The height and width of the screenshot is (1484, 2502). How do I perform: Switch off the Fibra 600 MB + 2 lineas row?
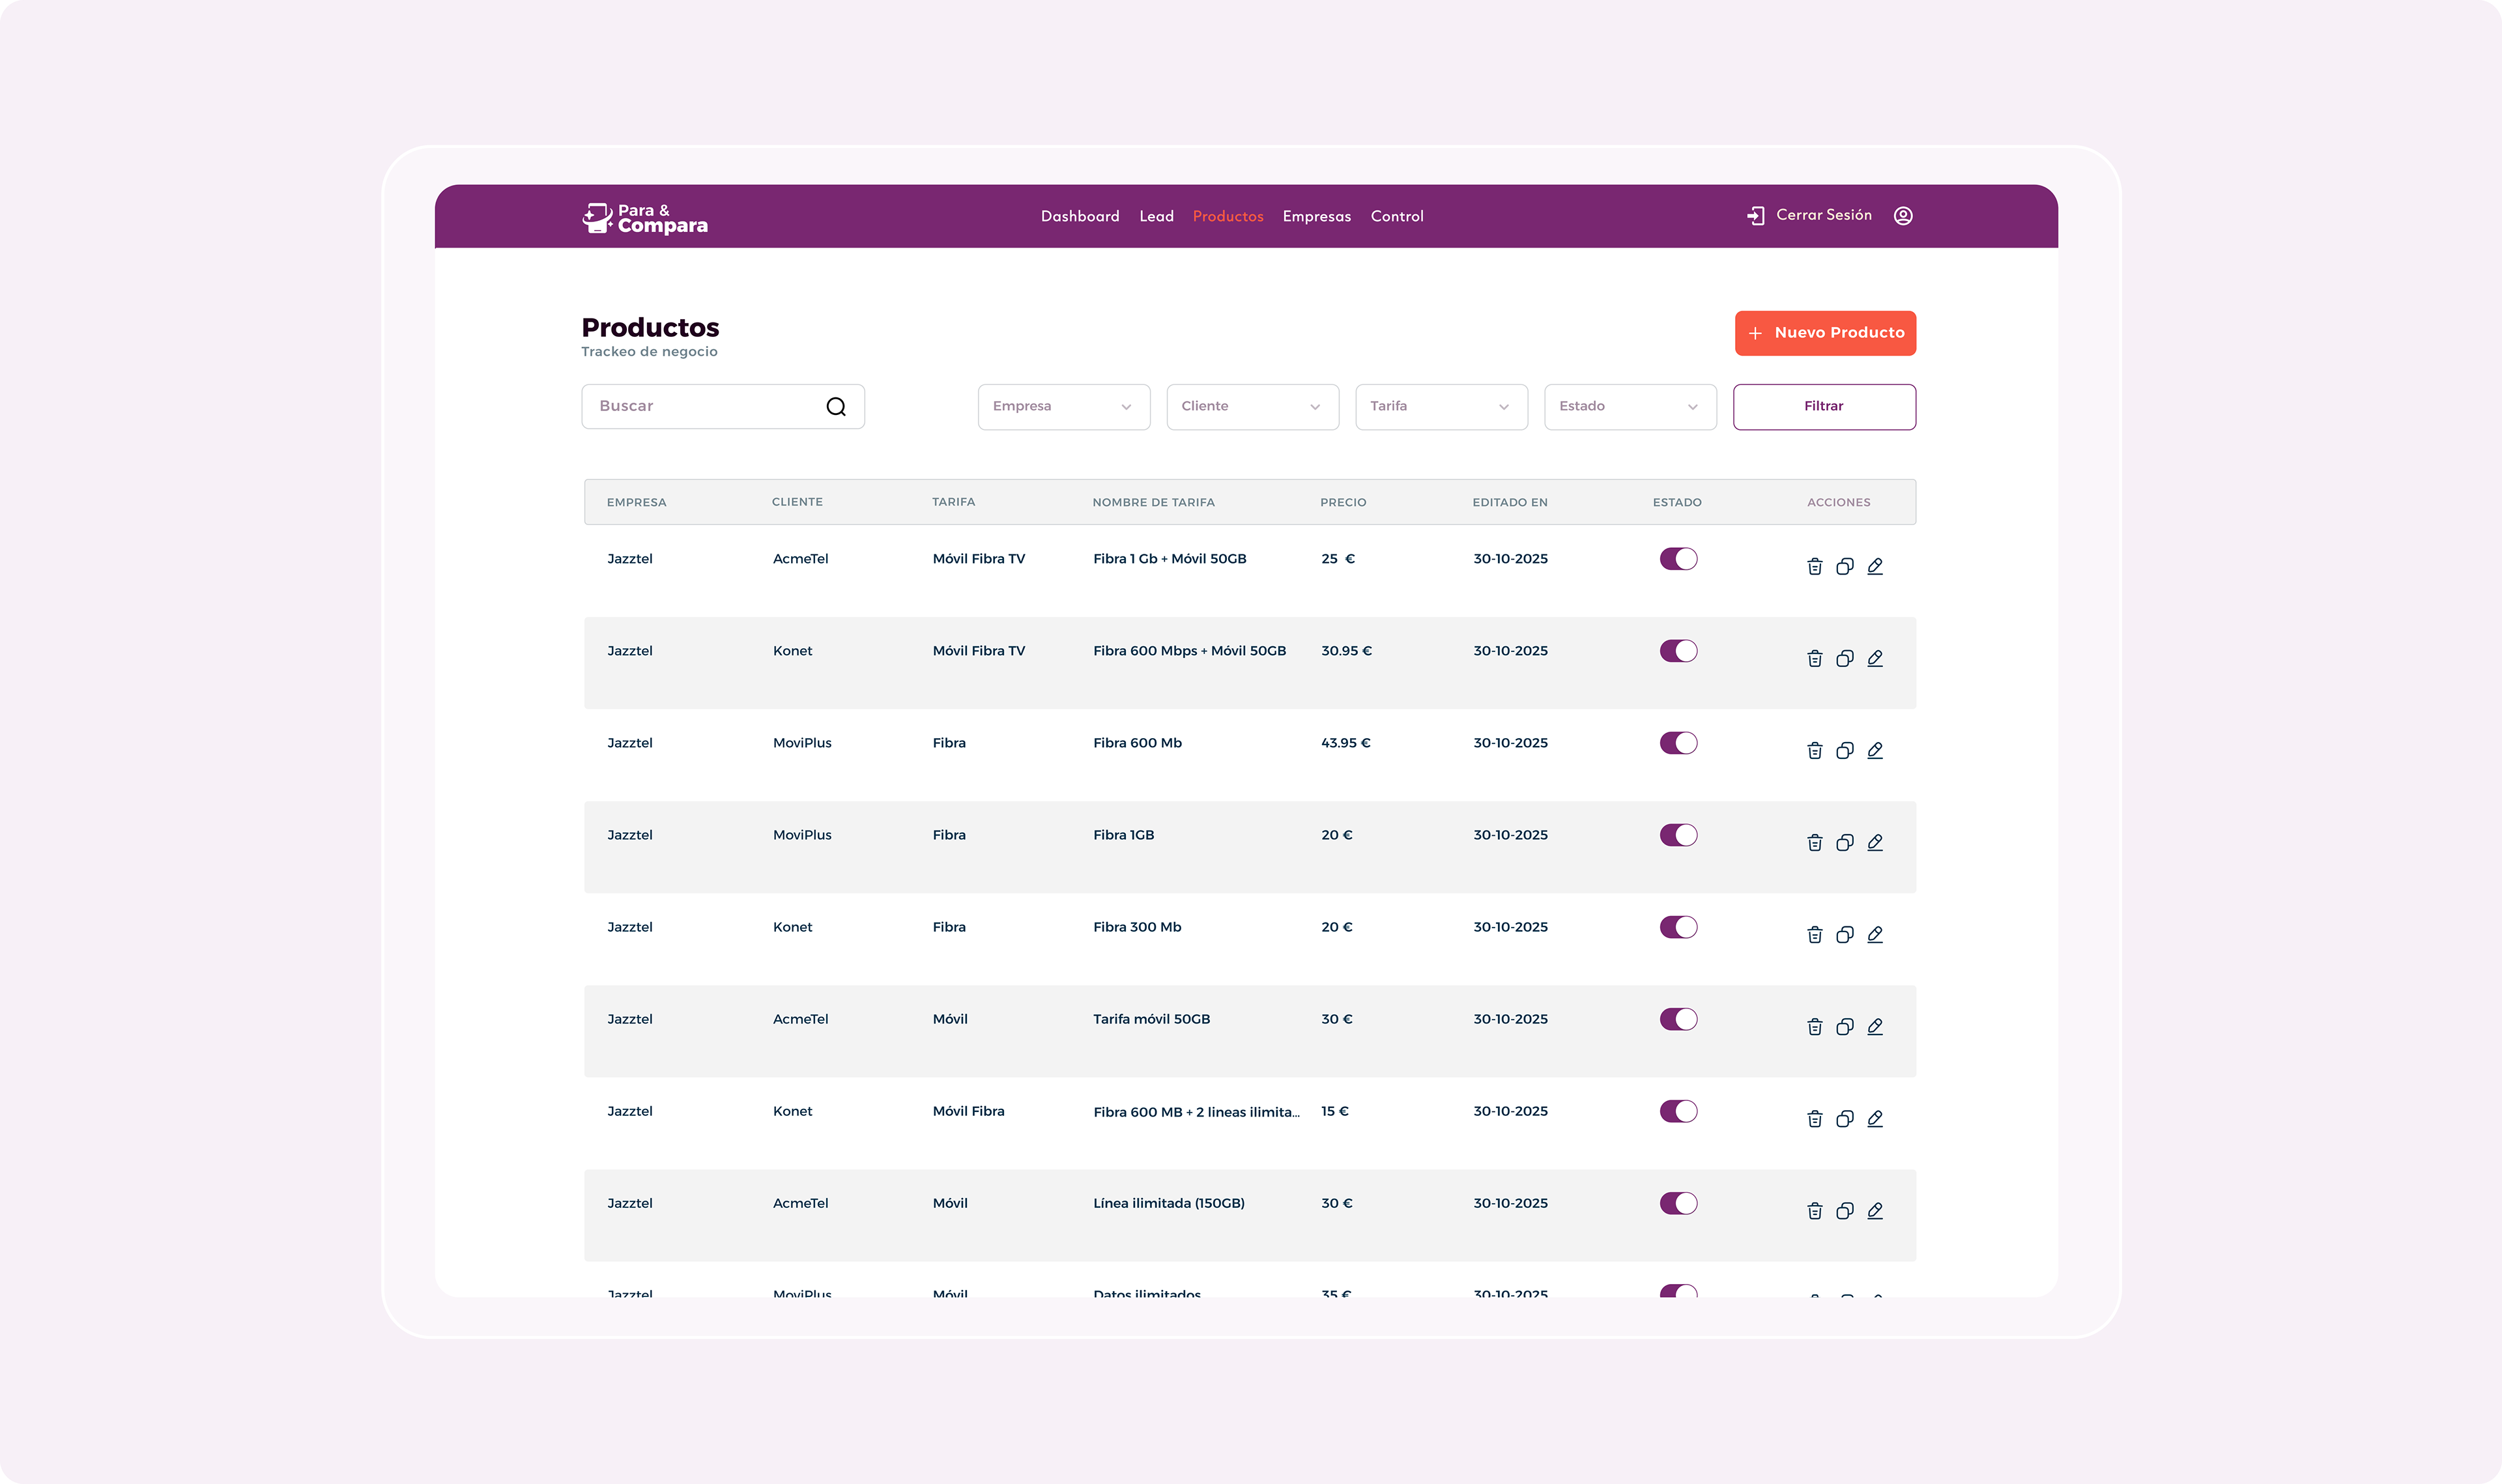click(1678, 1111)
